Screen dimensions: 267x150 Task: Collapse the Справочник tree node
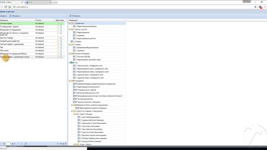coord(70,23)
